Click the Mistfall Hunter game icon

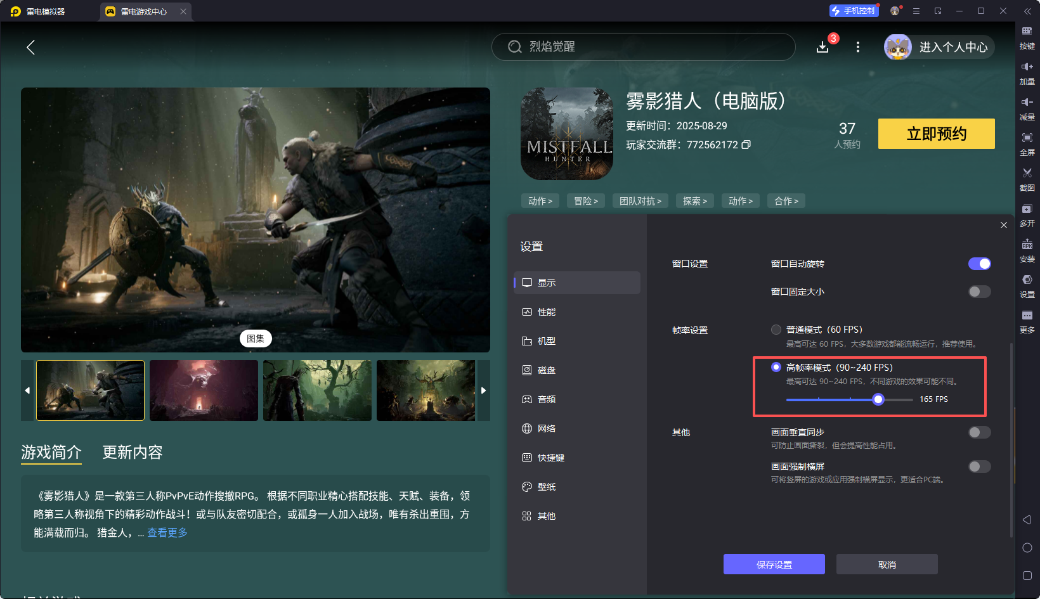pos(567,134)
